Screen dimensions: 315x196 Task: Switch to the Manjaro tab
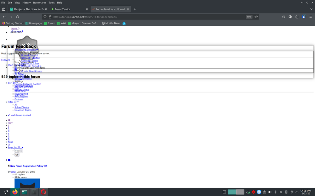tap(28, 9)
